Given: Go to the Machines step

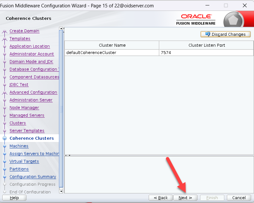Looking at the screenshot, I should click(x=19, y=146).
